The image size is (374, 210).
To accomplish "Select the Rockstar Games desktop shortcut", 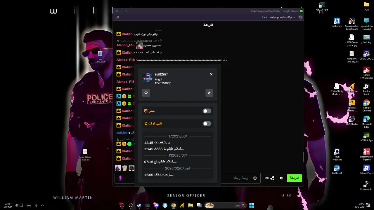I will click(352, 106).
